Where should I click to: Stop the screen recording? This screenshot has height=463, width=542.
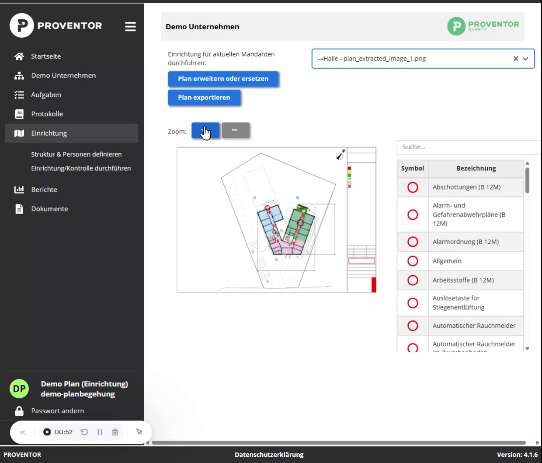(x=47, y=432)
